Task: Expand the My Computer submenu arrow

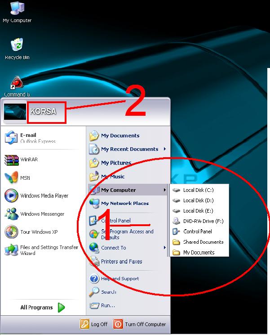Action: pyautogui.click(x=164, y=190)
